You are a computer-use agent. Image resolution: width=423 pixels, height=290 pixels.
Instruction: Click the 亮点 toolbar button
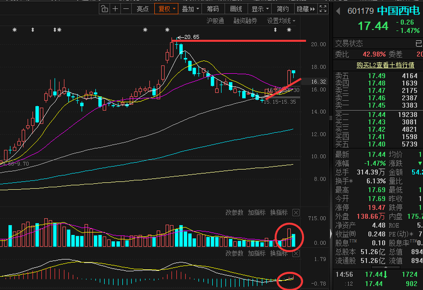point(143,9)
